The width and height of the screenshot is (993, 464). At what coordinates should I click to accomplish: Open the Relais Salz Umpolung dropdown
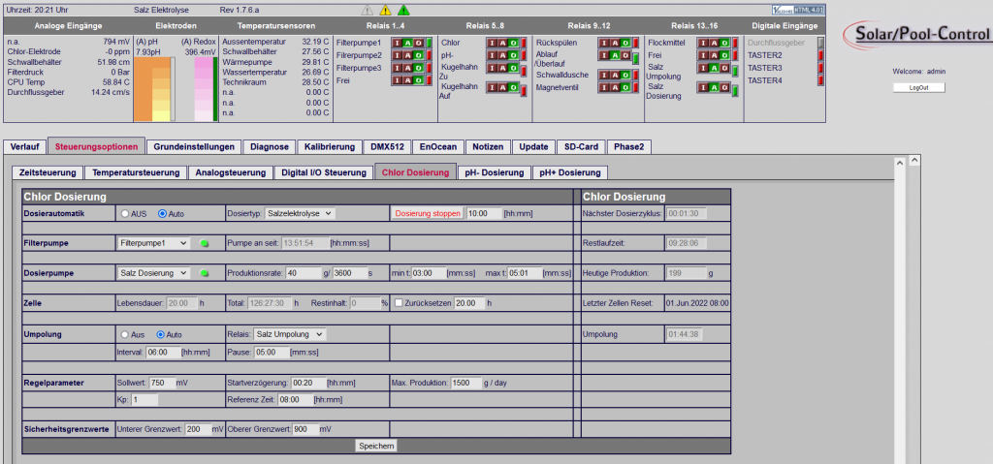click(x=290, y=334)
